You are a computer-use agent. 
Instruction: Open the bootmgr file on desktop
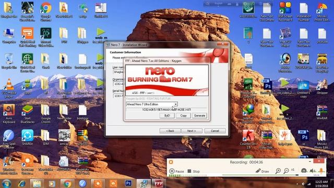click(82, 112)
